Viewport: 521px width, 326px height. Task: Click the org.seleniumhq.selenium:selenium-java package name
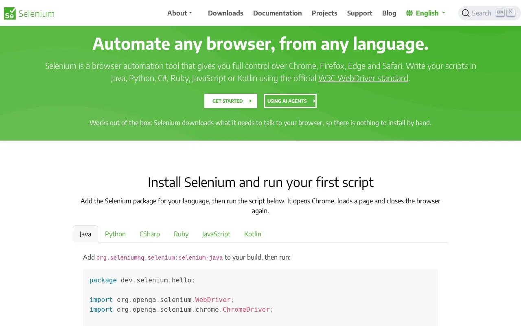tap(160, 258)
